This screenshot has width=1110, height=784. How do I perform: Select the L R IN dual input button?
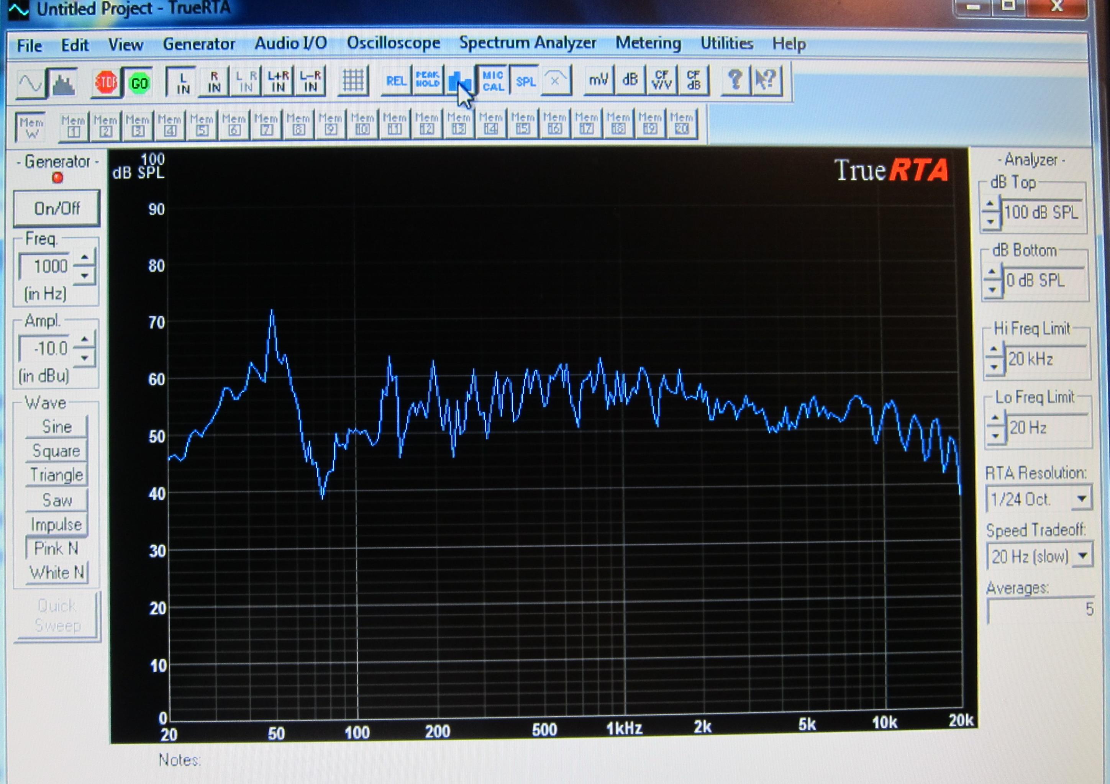coord(246,82)
